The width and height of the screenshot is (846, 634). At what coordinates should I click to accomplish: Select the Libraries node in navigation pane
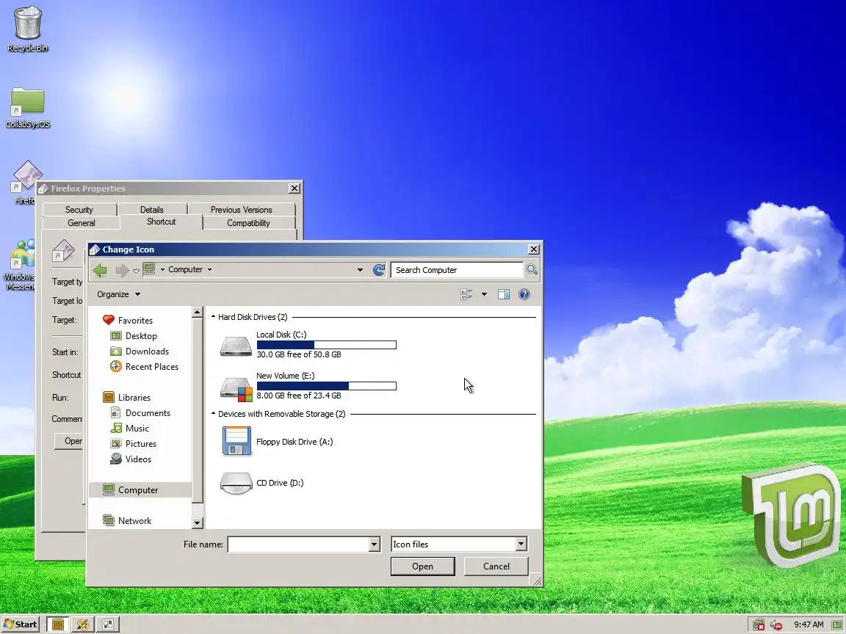pyautogui.click(x=134, y=397)
